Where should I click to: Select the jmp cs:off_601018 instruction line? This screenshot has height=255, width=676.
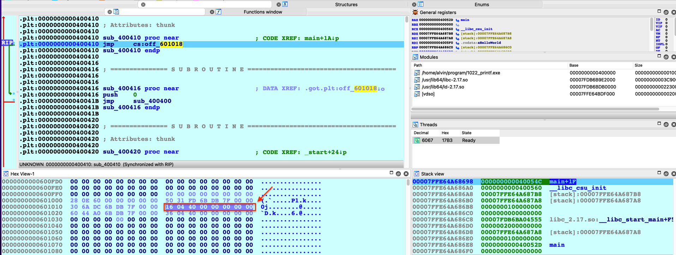[211, 44]
